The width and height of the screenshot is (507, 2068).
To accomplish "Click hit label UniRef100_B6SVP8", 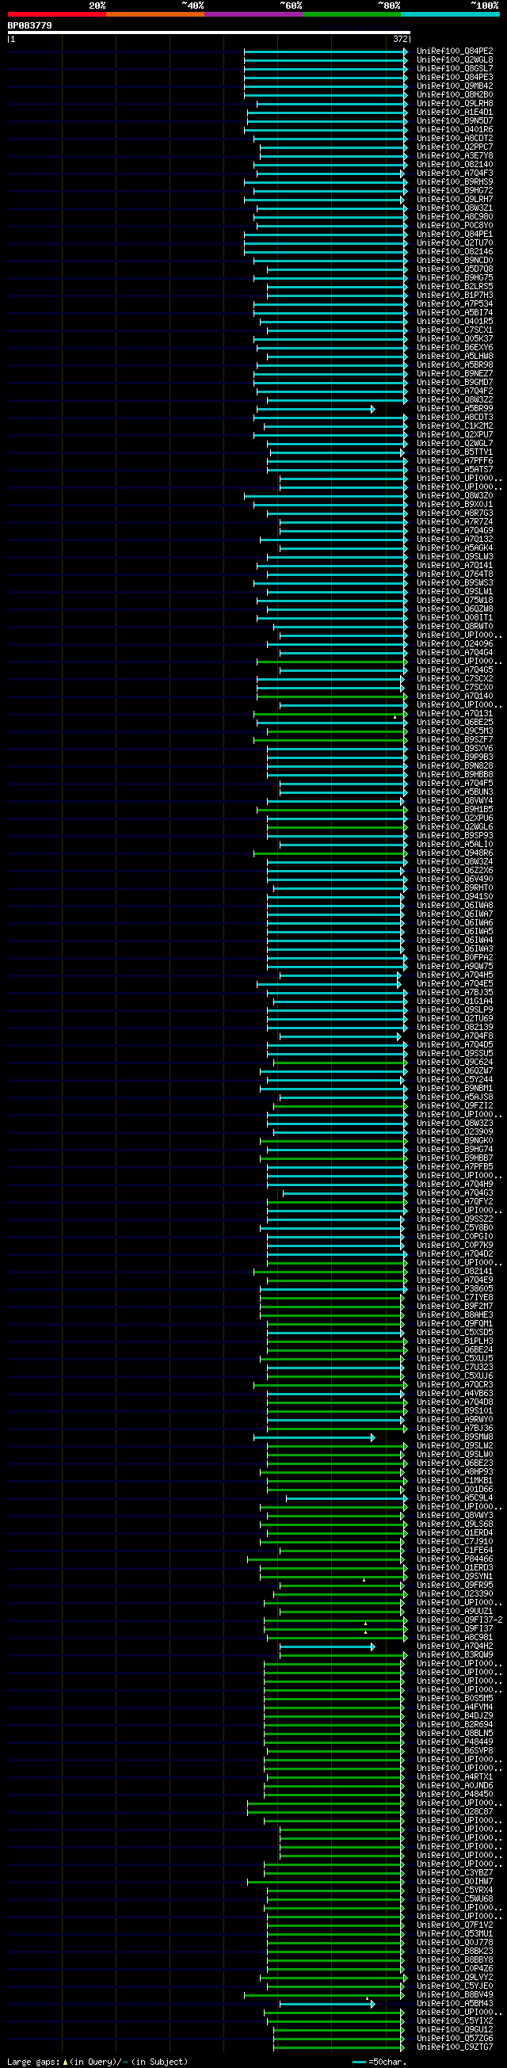I will [x=455, y=1752].
